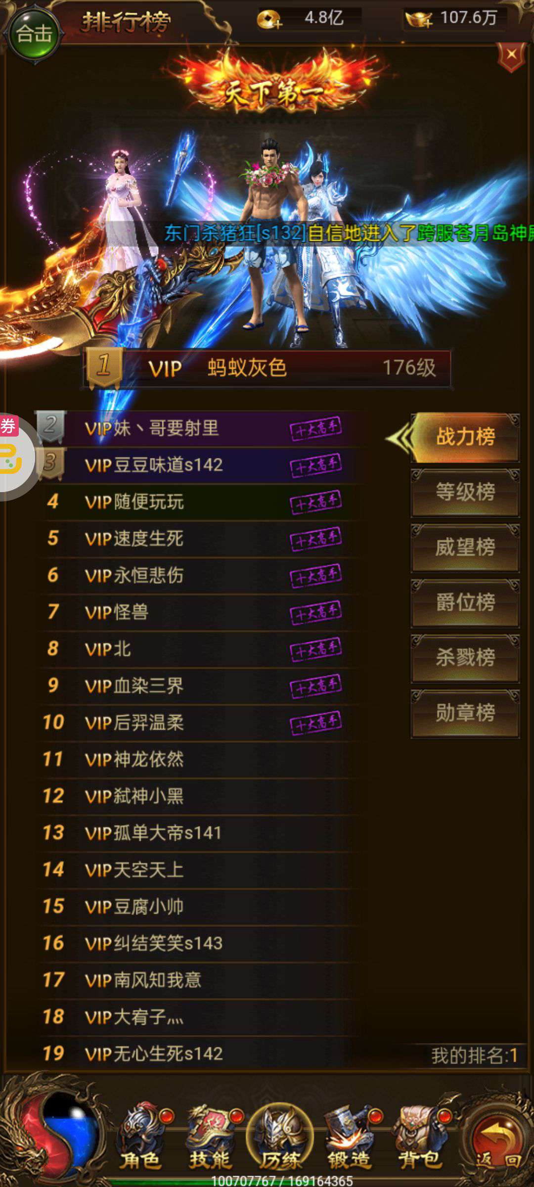Select the 爵位榜 ranking tab

pyautogui.click(x=465, y=602)
